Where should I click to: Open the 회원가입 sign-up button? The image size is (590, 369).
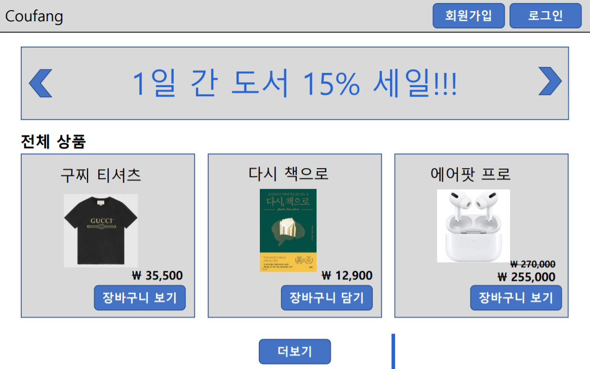point(468,16)
